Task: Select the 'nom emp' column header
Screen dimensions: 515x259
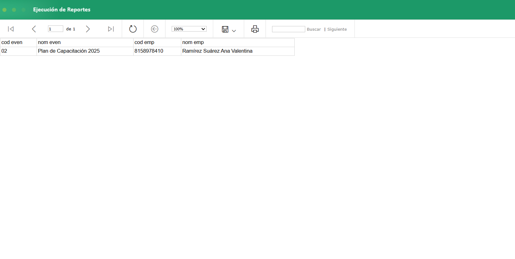Action: pos(238,42)
